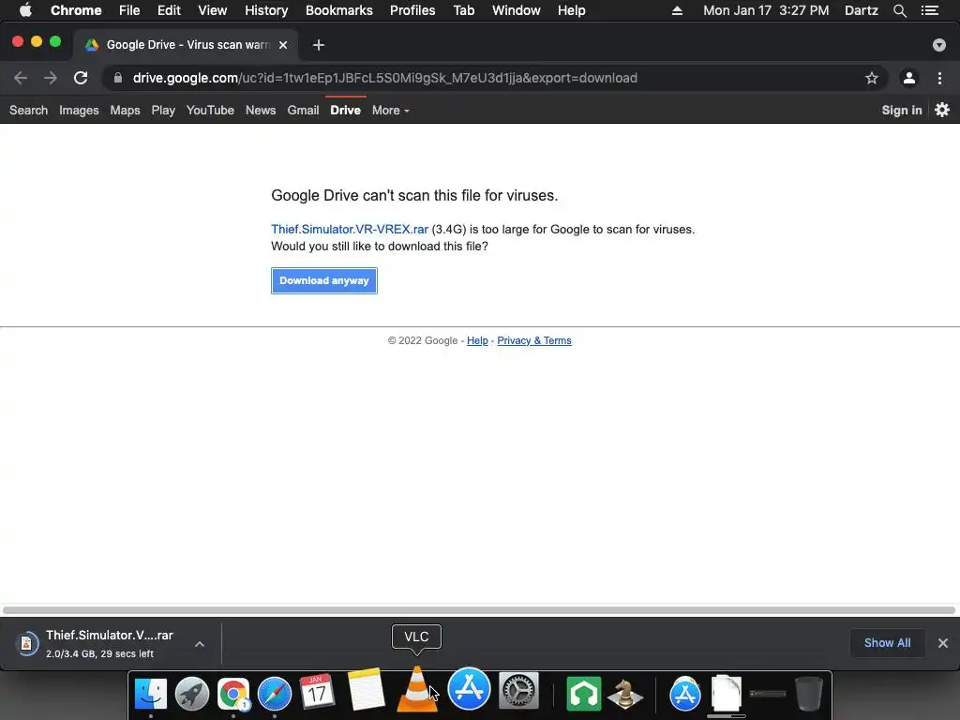960x720 pixels.
Task: Open Chess from the Dock
Action: pos(625,694)
